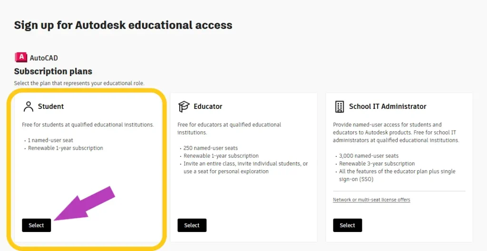Choose Select for School IT Administrator
The image size is (487, 251).
click(347, 225)
